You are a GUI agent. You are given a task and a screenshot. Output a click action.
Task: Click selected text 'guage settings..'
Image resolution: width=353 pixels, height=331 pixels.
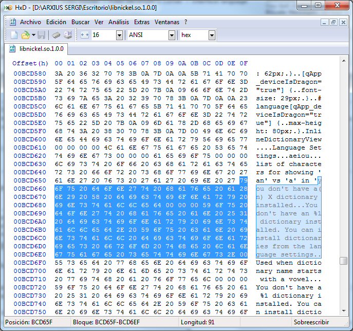point(289,254)
